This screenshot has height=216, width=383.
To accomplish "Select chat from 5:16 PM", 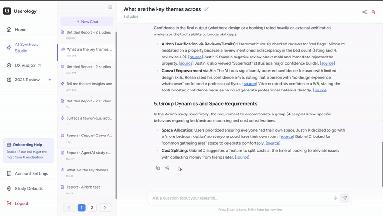I will click(x=87, y=52).
